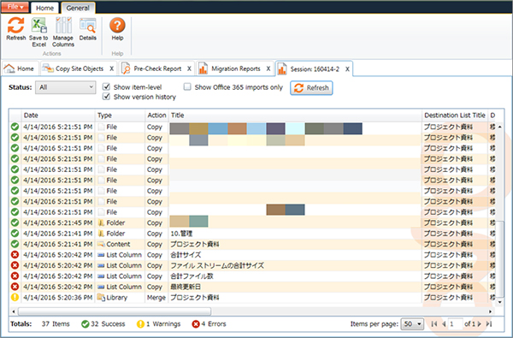Go to next page button
Image resolution: width=513 pixels, height=338 pixels.
coord(480,324)
